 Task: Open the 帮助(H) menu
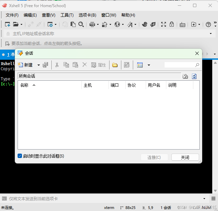[128, 15]
